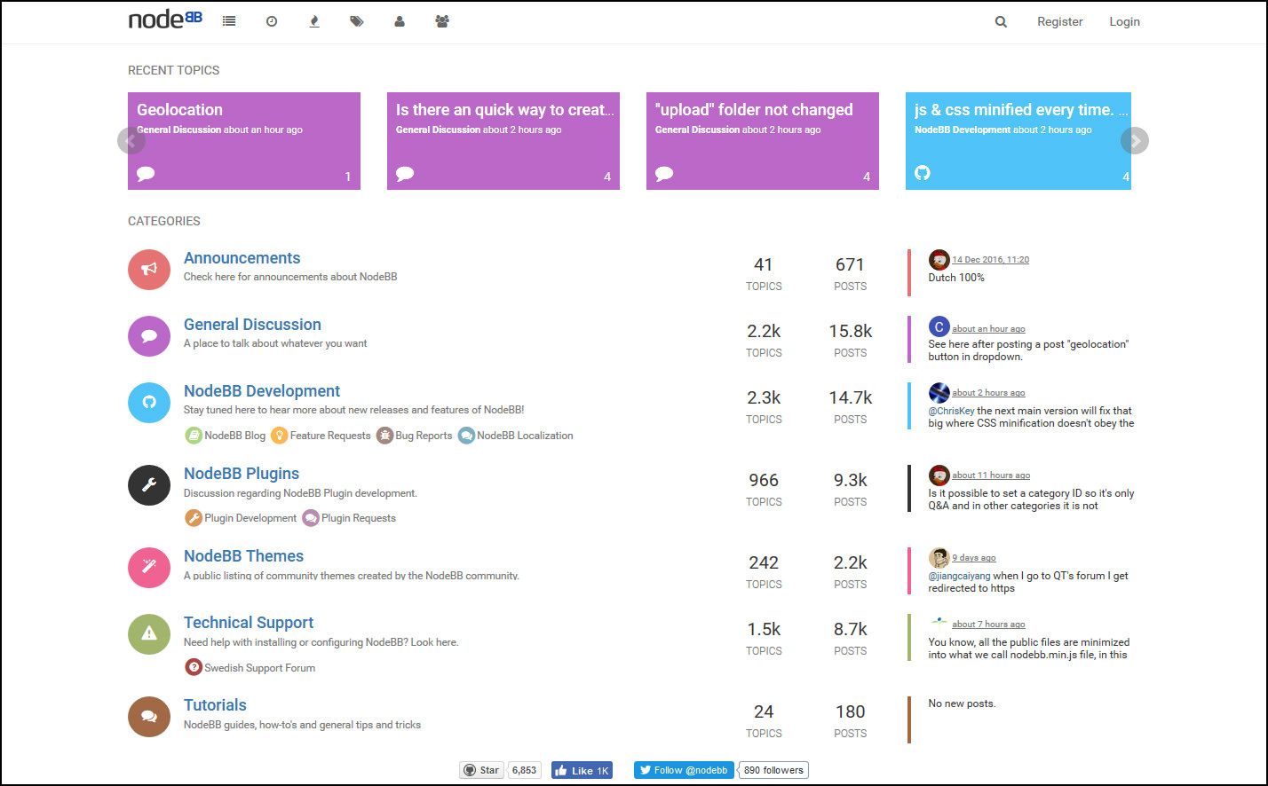
Task: Click the Technical Support warning icon
Action: [149, 633]
